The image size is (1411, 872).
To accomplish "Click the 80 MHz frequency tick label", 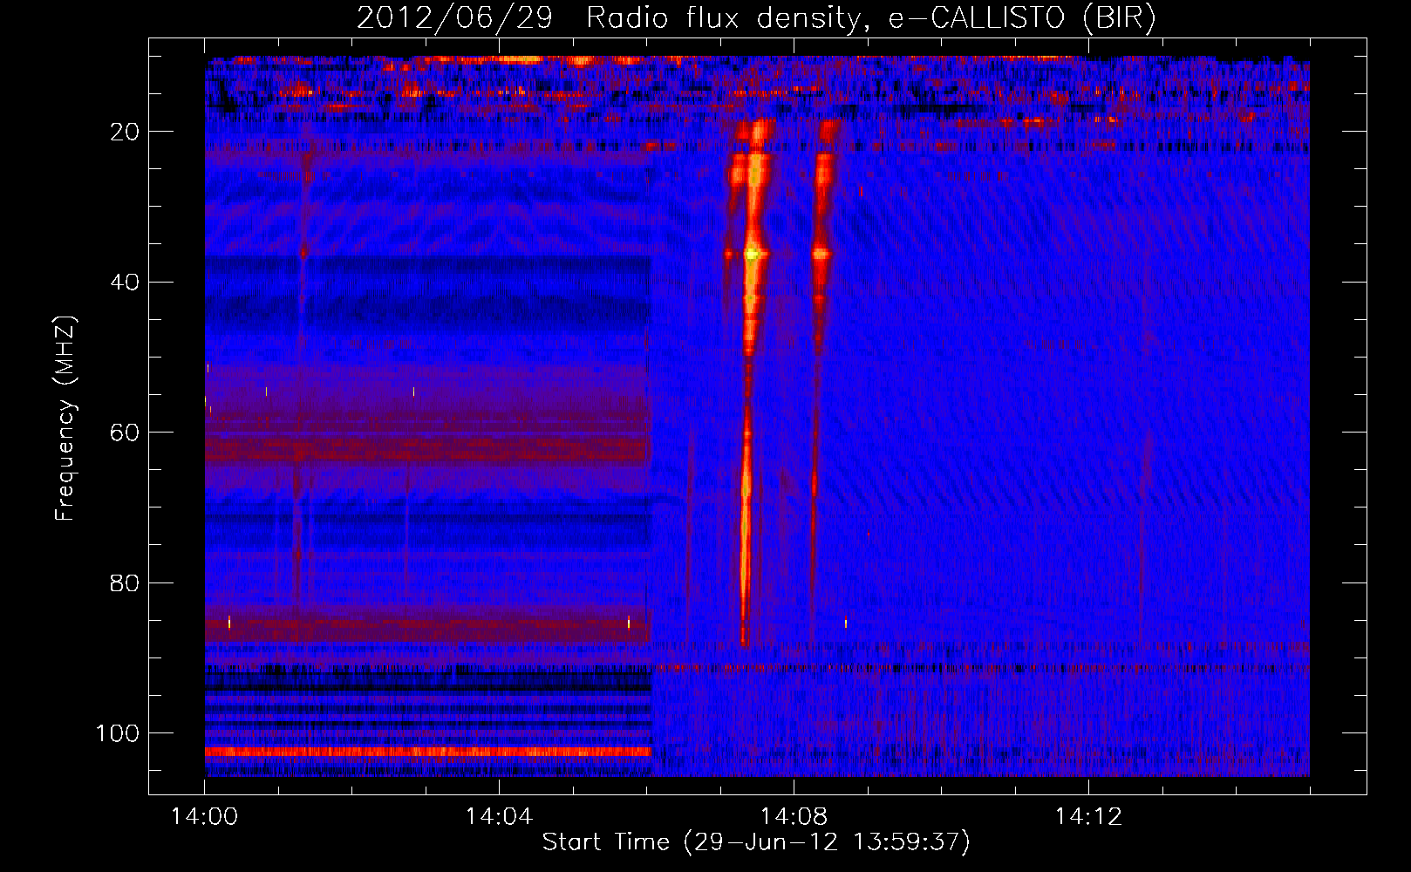I will (126, 583).
